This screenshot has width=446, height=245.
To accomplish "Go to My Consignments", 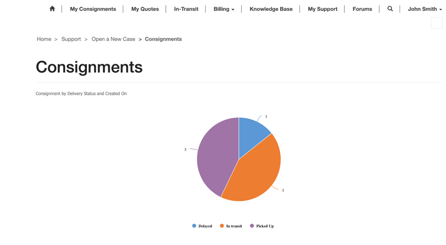I will [93, 9].
